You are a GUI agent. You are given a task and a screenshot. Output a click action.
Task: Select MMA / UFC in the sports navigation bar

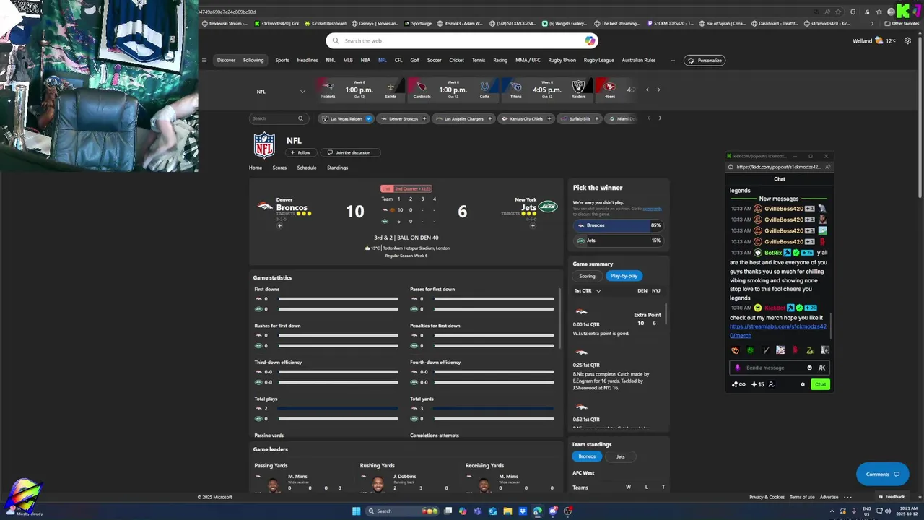coord(528,61)
